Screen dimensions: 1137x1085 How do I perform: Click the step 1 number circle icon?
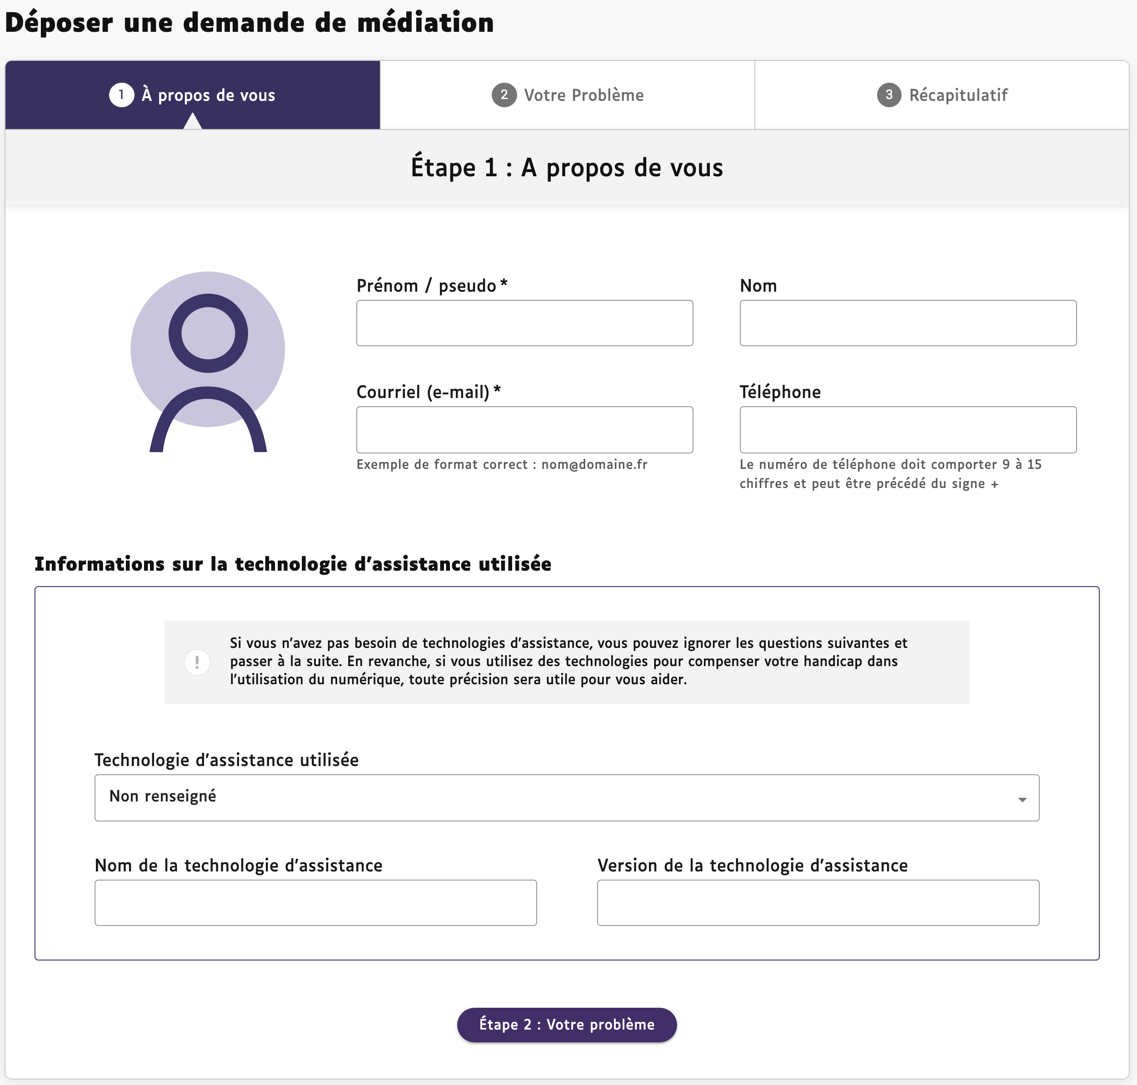point(121,95)
